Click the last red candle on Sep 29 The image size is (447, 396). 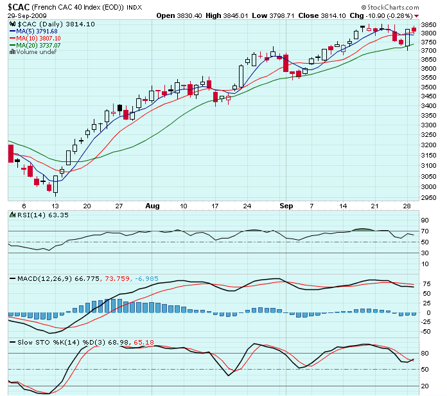pos(414,30)
